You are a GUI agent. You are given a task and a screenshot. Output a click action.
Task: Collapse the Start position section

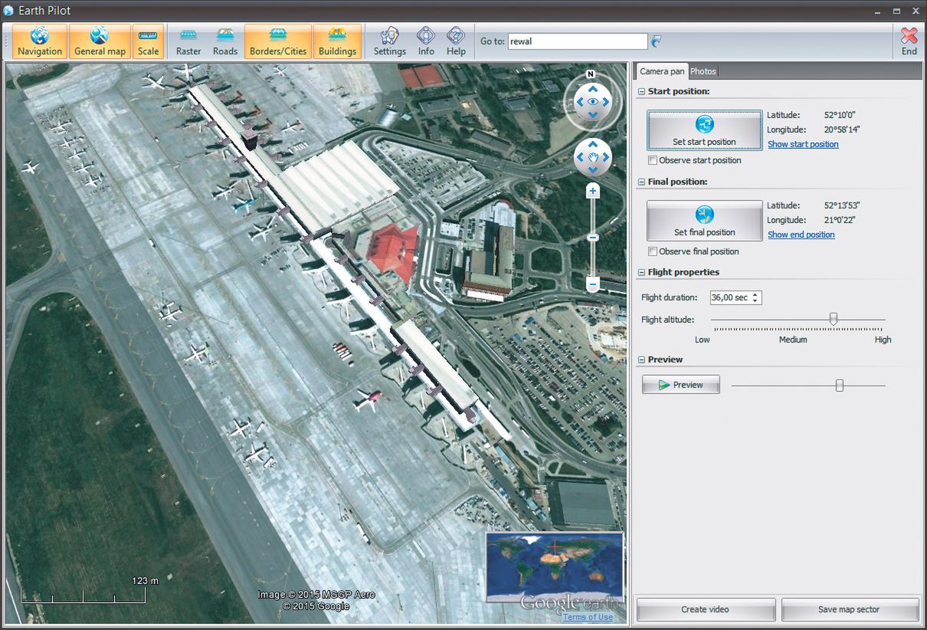(640, 92)
